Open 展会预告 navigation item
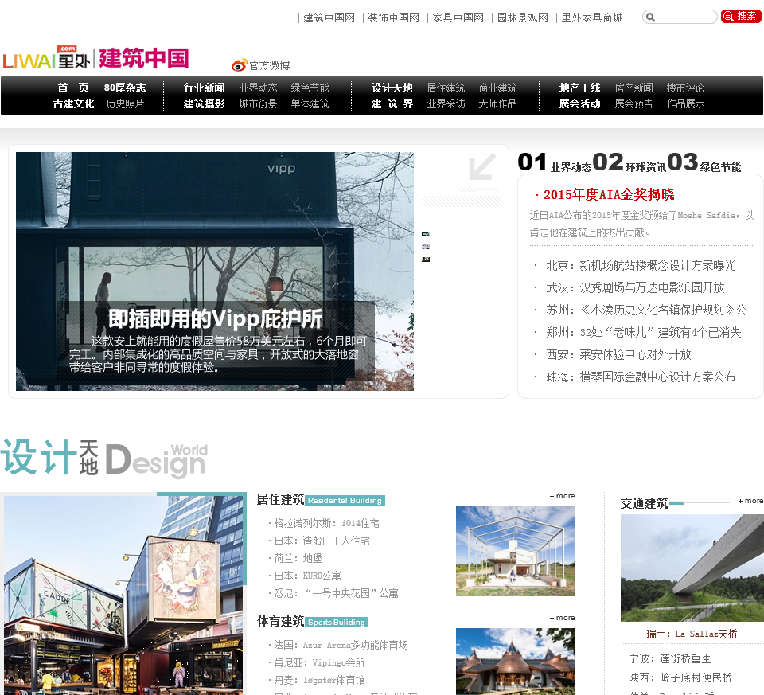Screen dimensions: 764x695 click(x=633, y=103)
